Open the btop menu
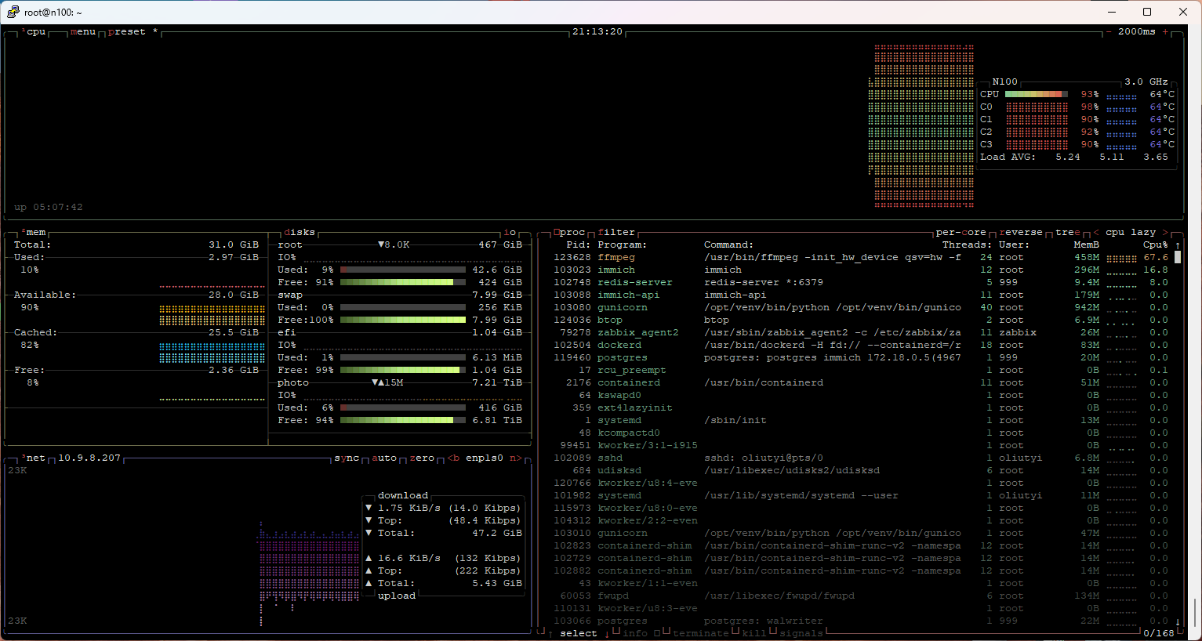Screen dimensions: 1202x641 pos(83,32)
